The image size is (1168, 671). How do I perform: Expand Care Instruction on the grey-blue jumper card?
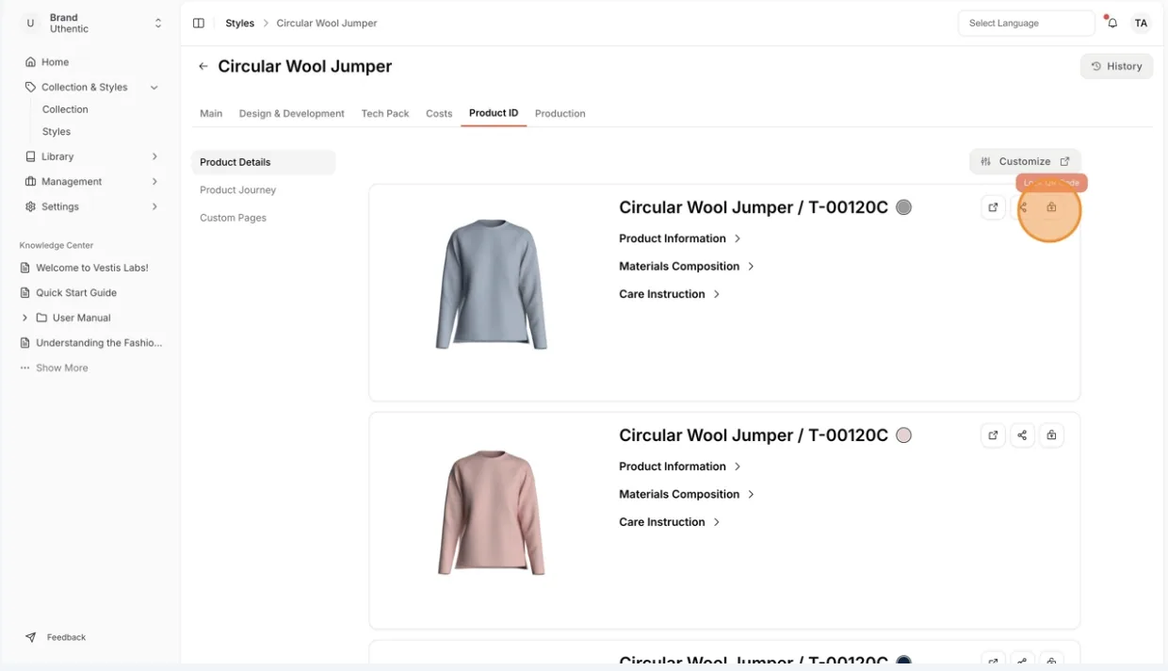point(670,294)
